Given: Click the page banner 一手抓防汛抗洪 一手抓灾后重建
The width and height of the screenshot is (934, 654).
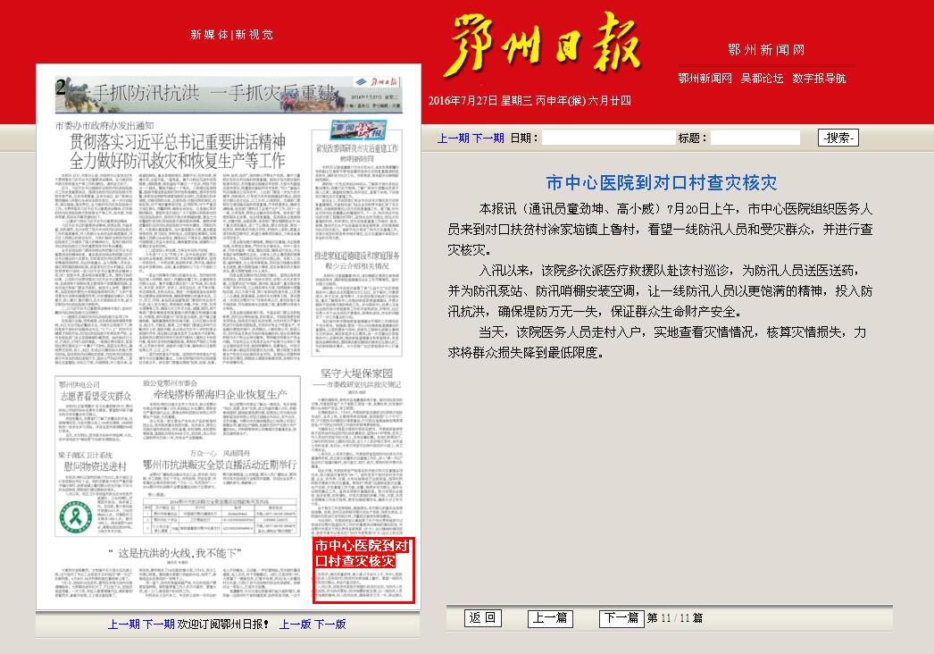Looking at the screenshot, I should coord(229,94).
